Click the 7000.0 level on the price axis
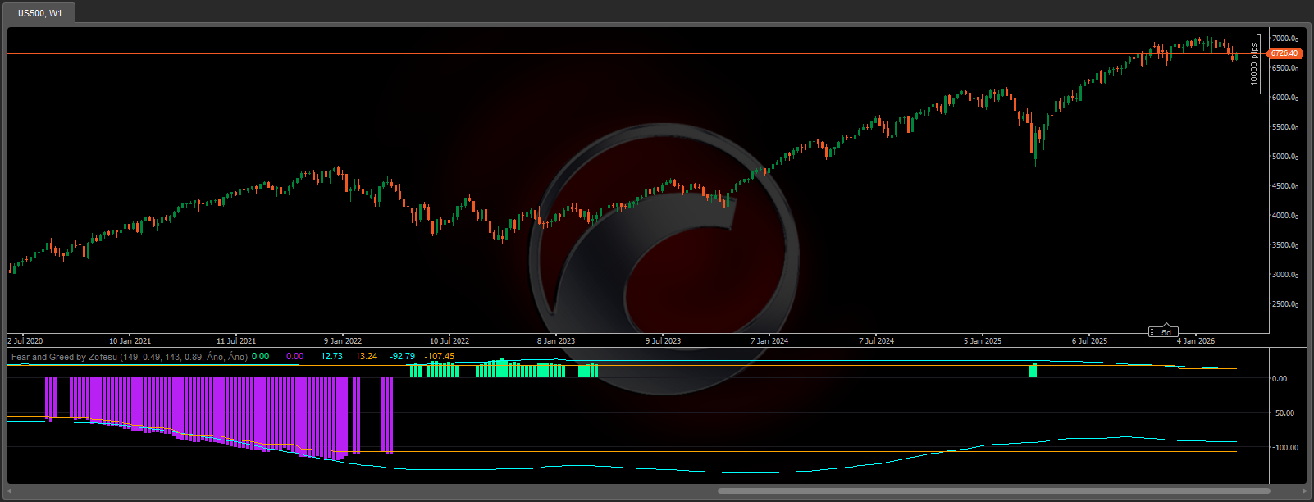The width and height of the screenshot is (1314, 502). (x=1284, y=39)
